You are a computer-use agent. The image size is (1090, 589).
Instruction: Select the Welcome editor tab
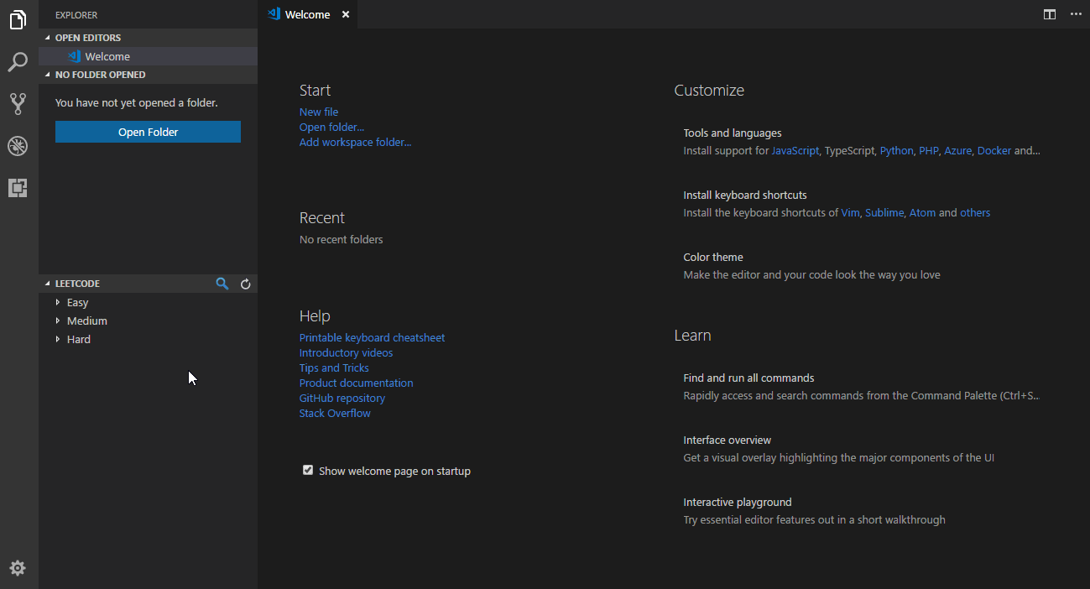[x=306, y=14]
